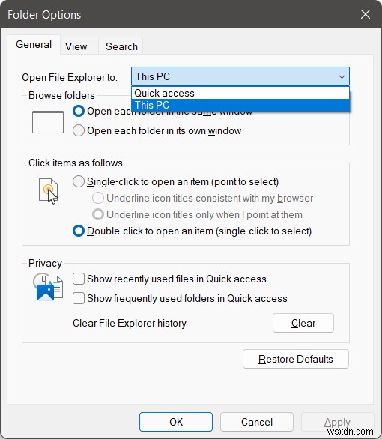
Task: Select Underline icon titles only when I point
Action: pos(98,214)
